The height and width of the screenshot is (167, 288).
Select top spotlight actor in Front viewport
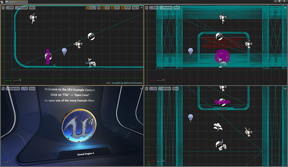[x=223, y=18]
